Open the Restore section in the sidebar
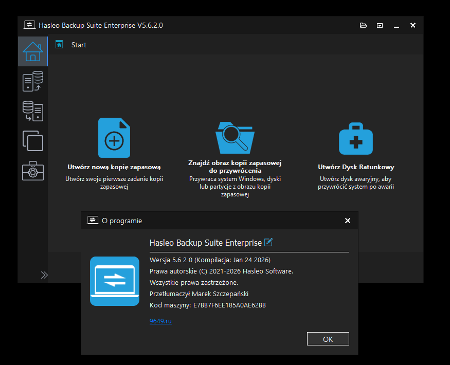 33,111
